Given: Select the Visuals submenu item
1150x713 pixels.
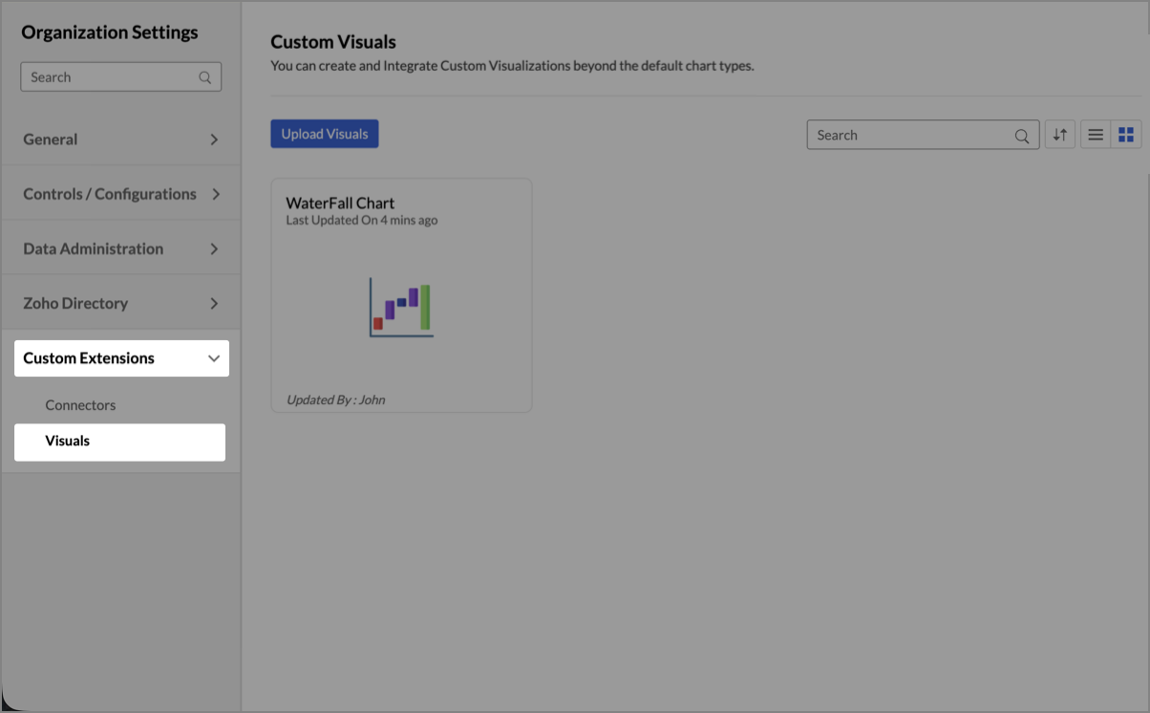Looking at the screenshot, I should 68,441.
